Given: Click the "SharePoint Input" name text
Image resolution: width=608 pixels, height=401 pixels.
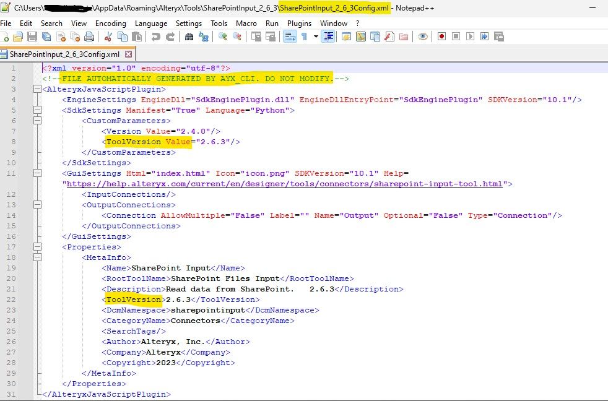Looking at the screenshot, I should pyautogui.click(x=171, y=268).
